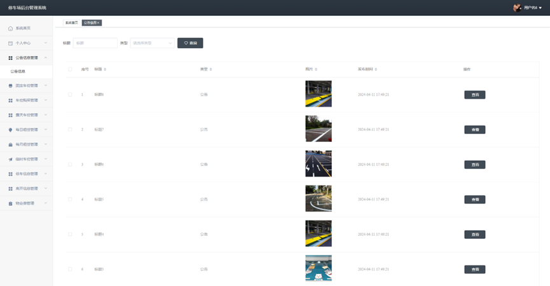Click 查看 for row 标题8
The height and width of the screenshot is (286, 550).
pos(475,95)
